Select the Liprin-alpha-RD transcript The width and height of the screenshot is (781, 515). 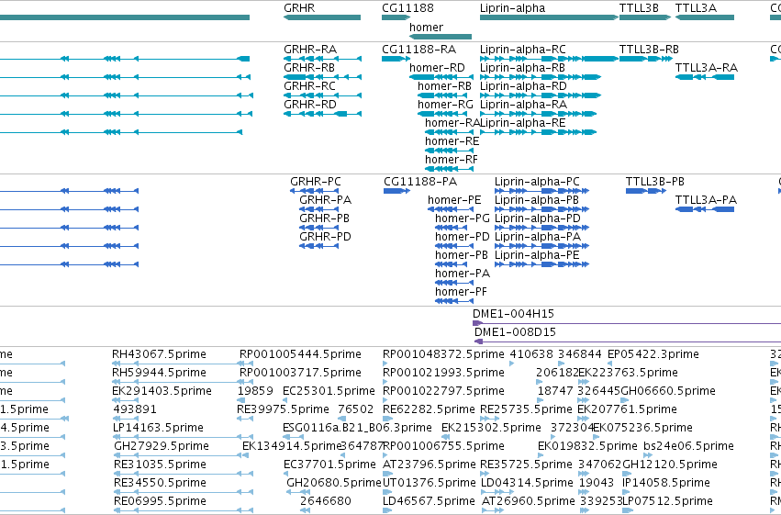coord(541,95)
